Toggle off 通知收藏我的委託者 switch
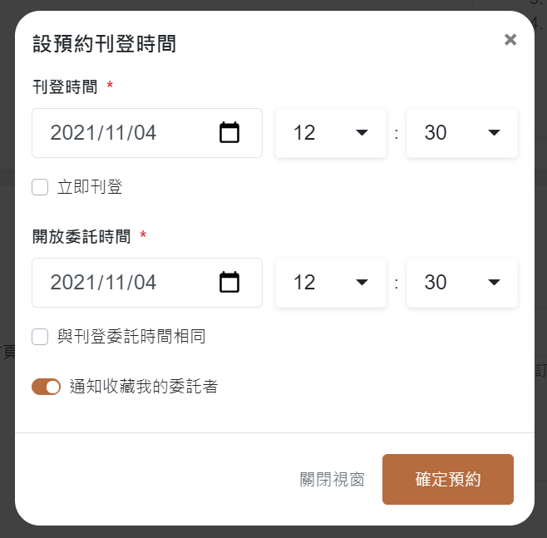Screen dimensions: 547x538 tap(46, 387)
